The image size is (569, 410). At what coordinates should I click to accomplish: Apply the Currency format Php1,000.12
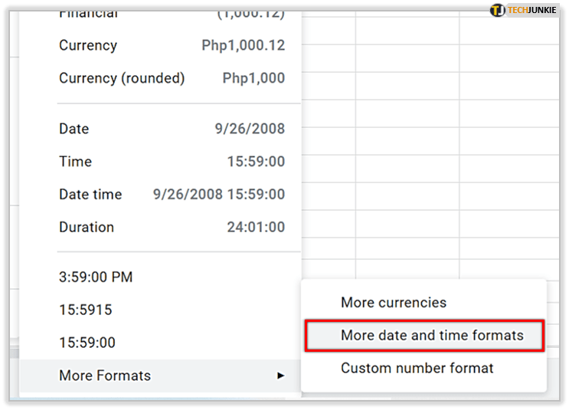(172, 45)
